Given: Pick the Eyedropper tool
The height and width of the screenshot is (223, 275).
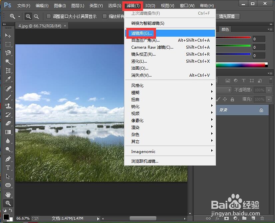Looking at the screenshot, I should pos(8,79).
